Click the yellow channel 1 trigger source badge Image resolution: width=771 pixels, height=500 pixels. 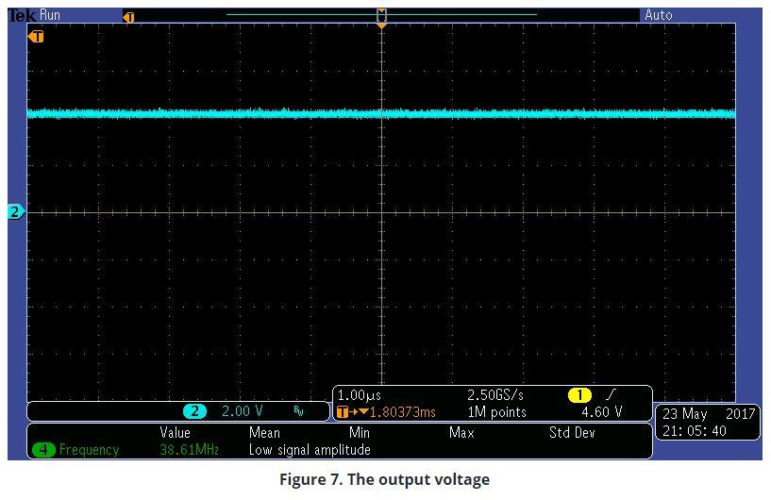(x=579, y=394)
